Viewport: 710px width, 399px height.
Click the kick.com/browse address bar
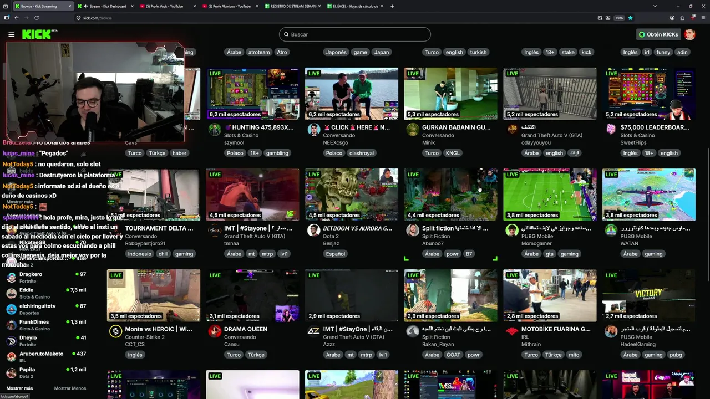(x=333, y=18)
